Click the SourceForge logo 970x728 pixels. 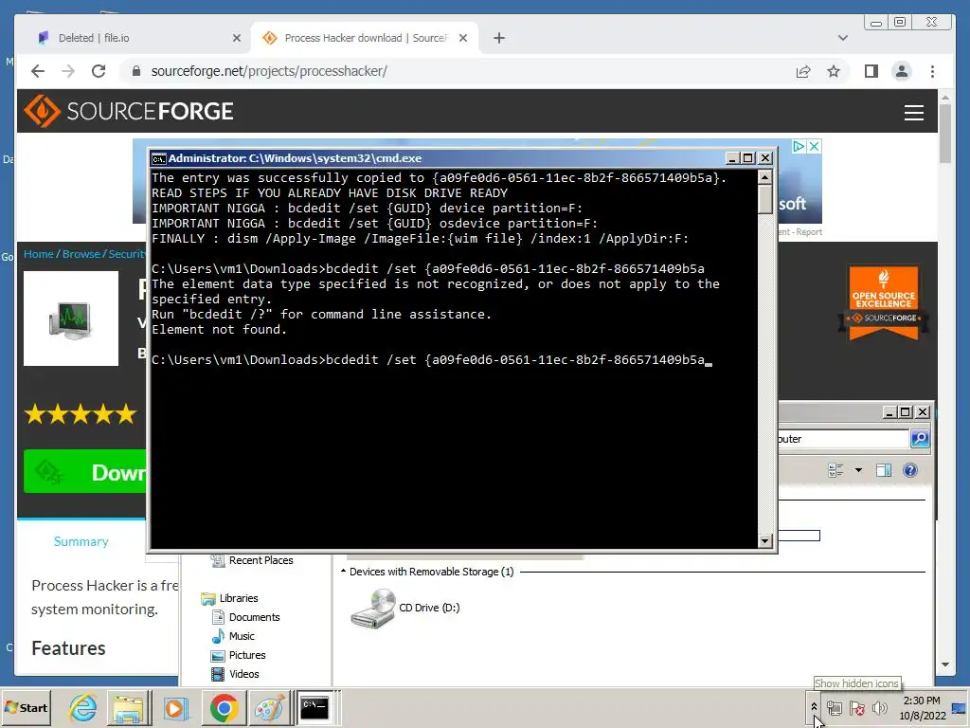click(x=129, y=112)
